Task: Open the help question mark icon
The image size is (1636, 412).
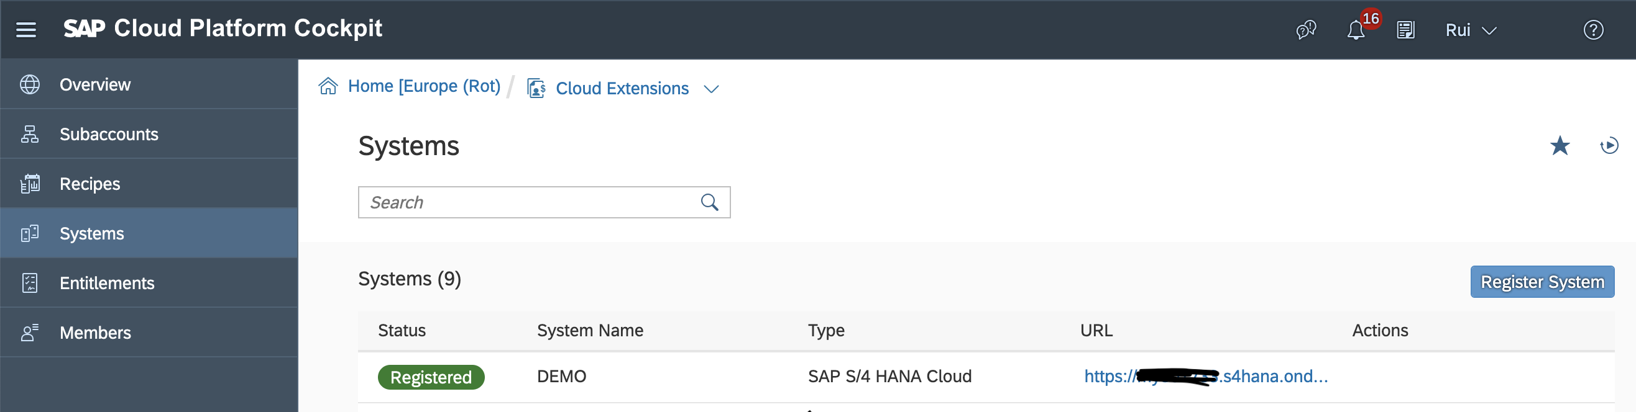Action: 1593,30
